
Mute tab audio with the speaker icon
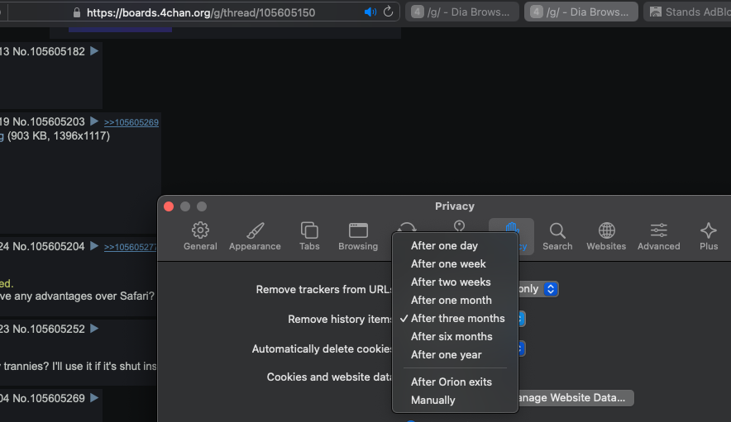[370, 12]
